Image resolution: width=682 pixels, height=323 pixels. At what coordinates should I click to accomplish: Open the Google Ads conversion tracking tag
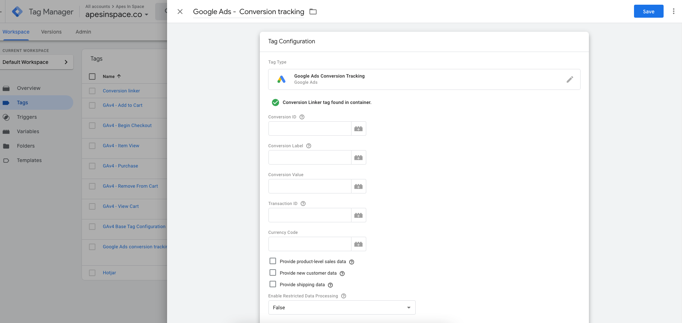[135, 247]
